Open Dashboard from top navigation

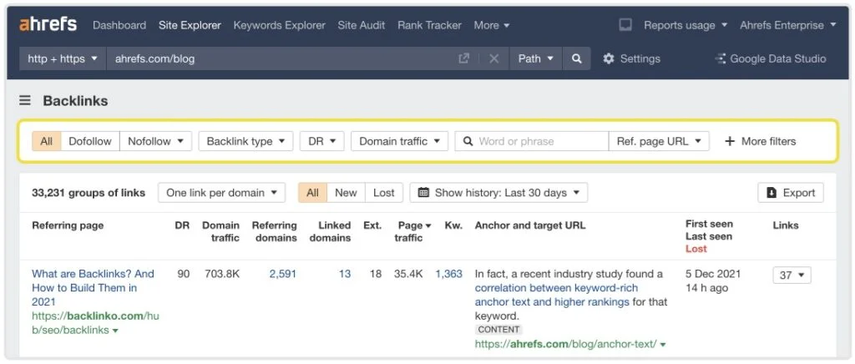pyautogui.click(x=119, y=25)
